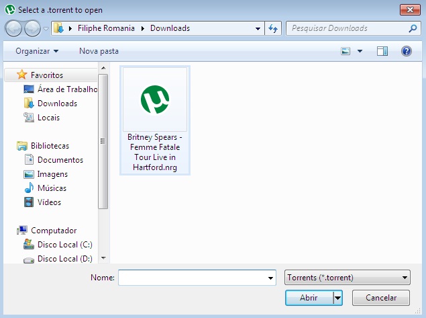Image resolution: width=426 pixels, height=318 pixels.
Task: Expand the arrow before Filiphe Romania
Action: (x=70, y=28)
